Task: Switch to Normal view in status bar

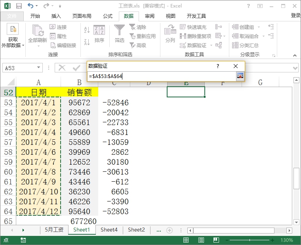Action: pyautogui.click(x=186, y=240)
